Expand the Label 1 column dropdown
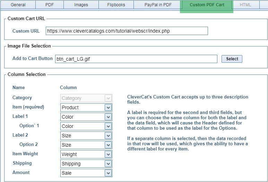Viewport: 268px width, 182px height. click(x=86, y=117)
